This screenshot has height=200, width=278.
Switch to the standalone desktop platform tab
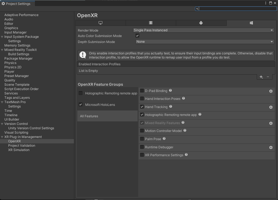tap(100, 23)
